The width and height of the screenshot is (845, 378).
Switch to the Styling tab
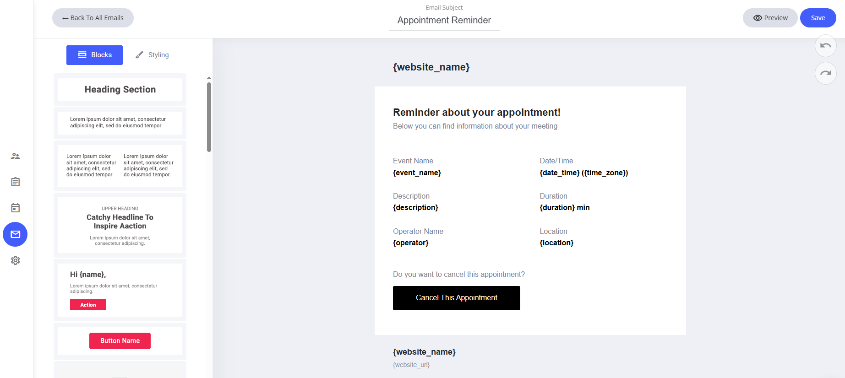152,55
